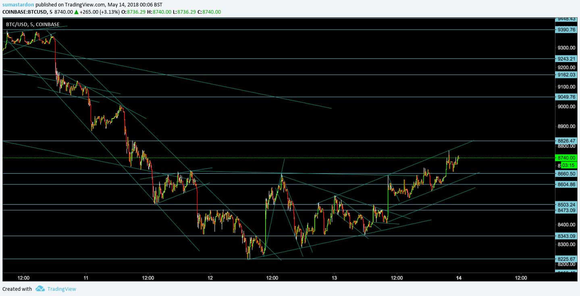This screenshot has width=580, height=296.
Task: Select the 9390.76 price level label
Action: [566, 29]
